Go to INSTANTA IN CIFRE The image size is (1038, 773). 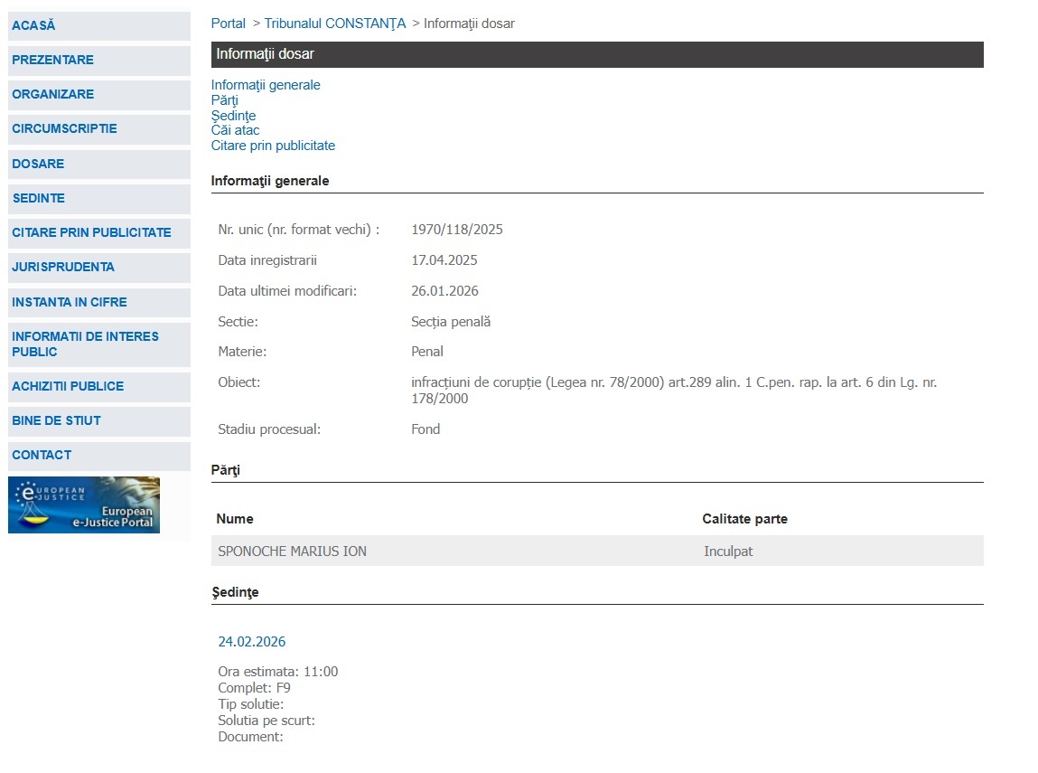[x=99, y=303]
